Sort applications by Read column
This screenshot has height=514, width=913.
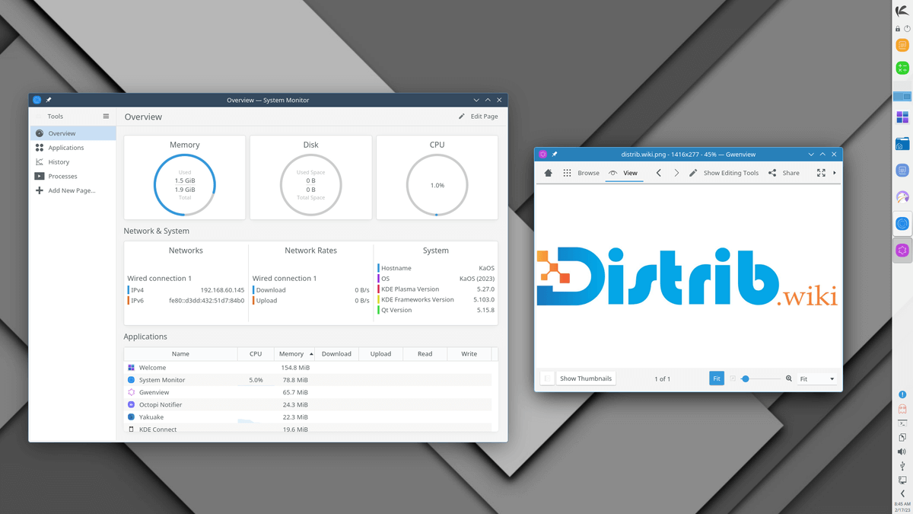(425, 353)
